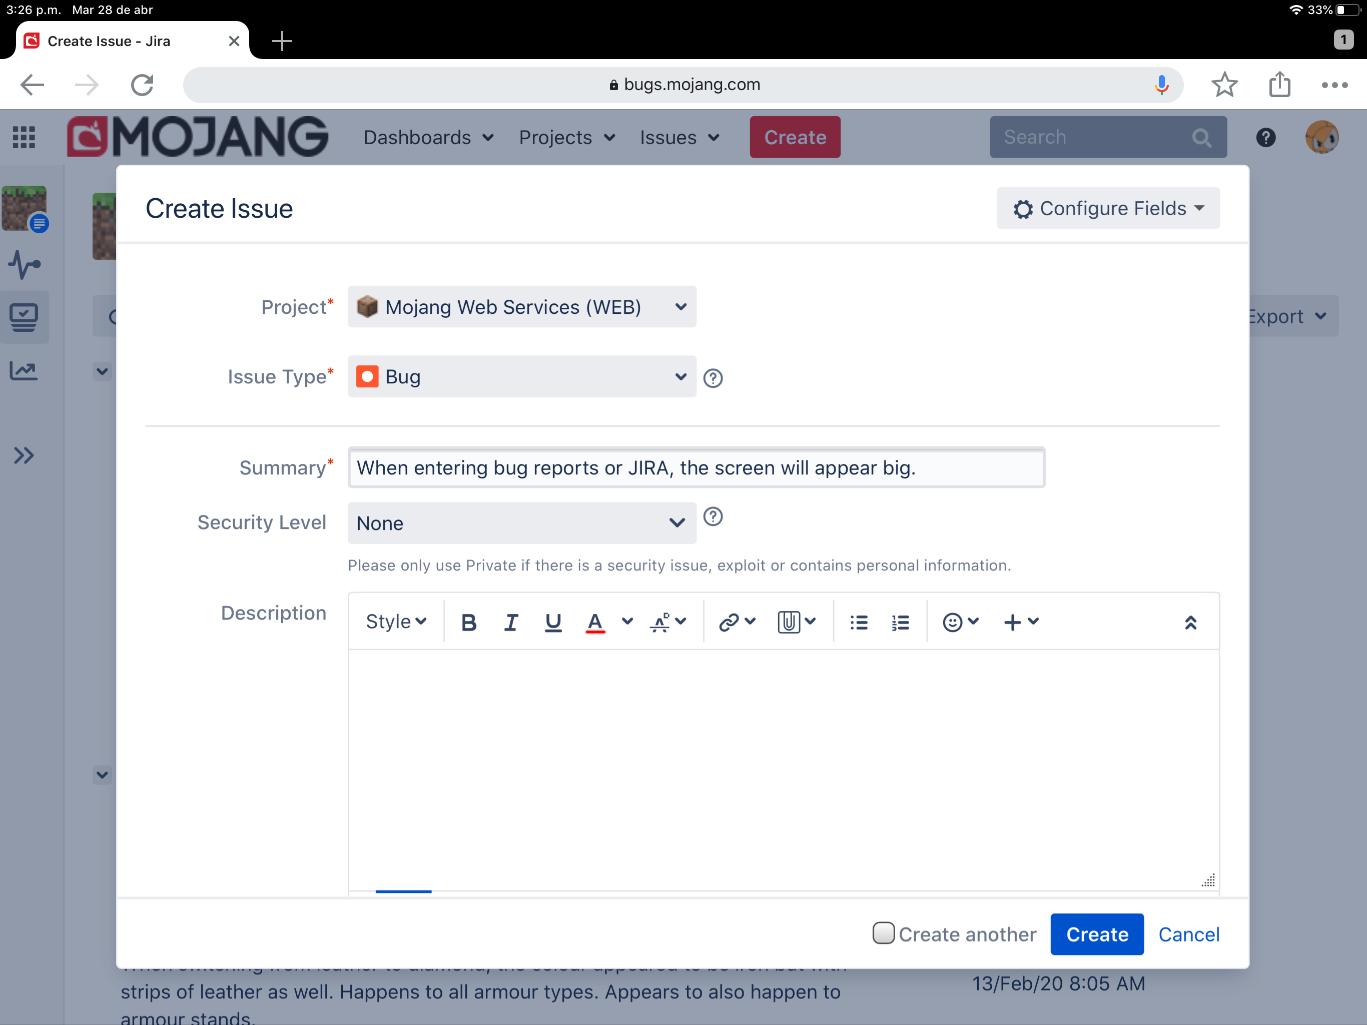The image size is (1367, 1025).
Task: Click the link insert icon
Action: point(729,622)
